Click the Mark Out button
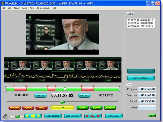 84,95
